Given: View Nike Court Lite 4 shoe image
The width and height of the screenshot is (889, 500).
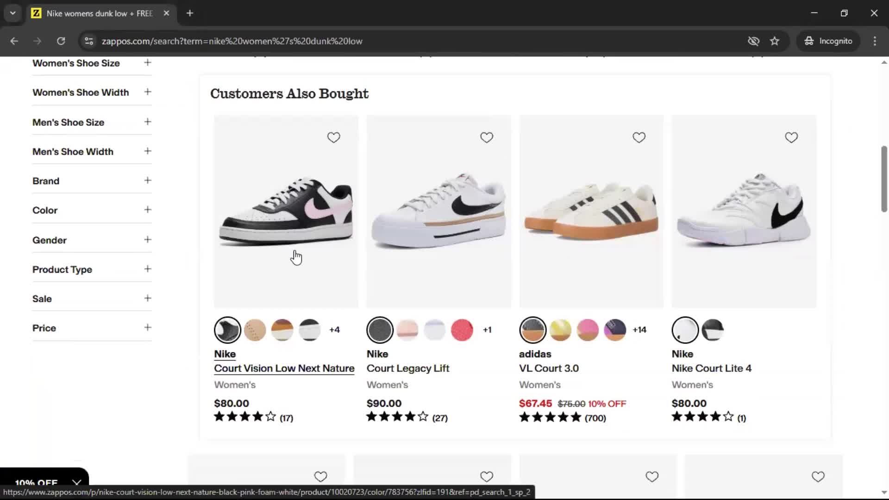Looking at the screenshot, I should [x=744, y=212].
